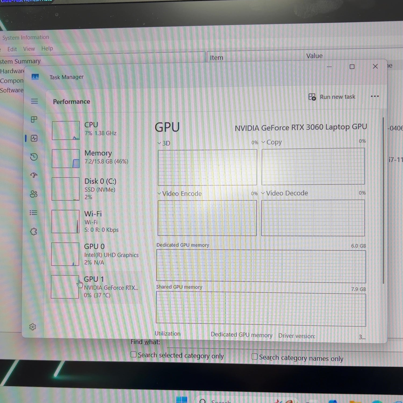Open Task Manager hamburger navigation menu

point(34,101)
